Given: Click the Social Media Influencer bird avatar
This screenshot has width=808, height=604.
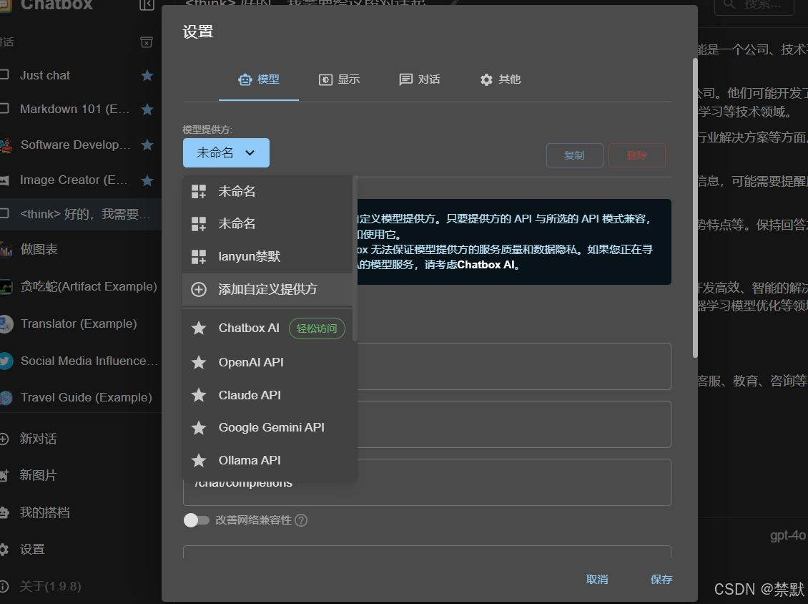Looking at the screenshot, I should pyautogui.click(x=6, y=361).
